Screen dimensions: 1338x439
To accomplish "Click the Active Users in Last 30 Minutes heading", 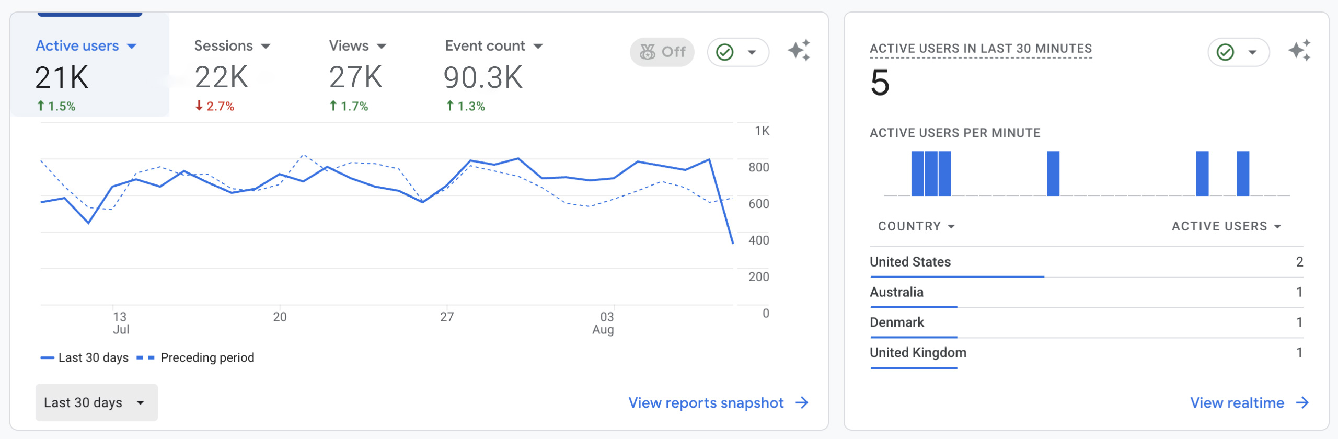I will [x=981, y=49].
